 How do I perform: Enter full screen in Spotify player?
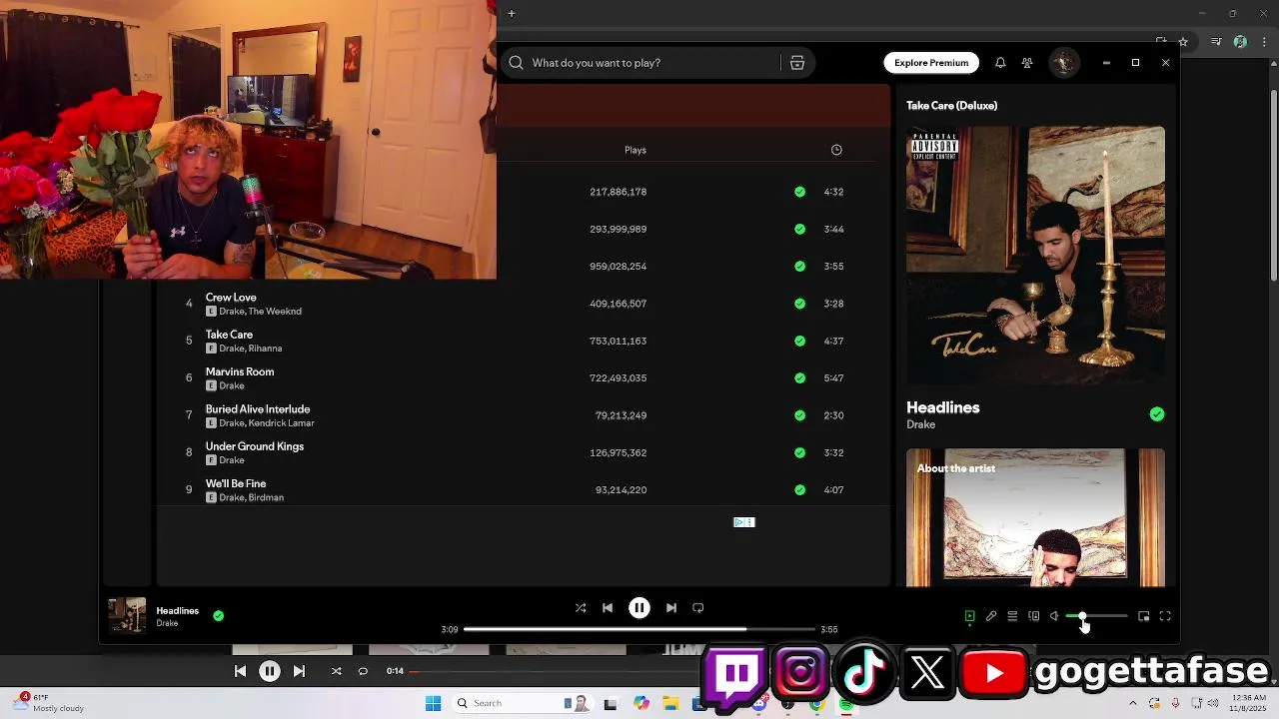coord(1165,616)
